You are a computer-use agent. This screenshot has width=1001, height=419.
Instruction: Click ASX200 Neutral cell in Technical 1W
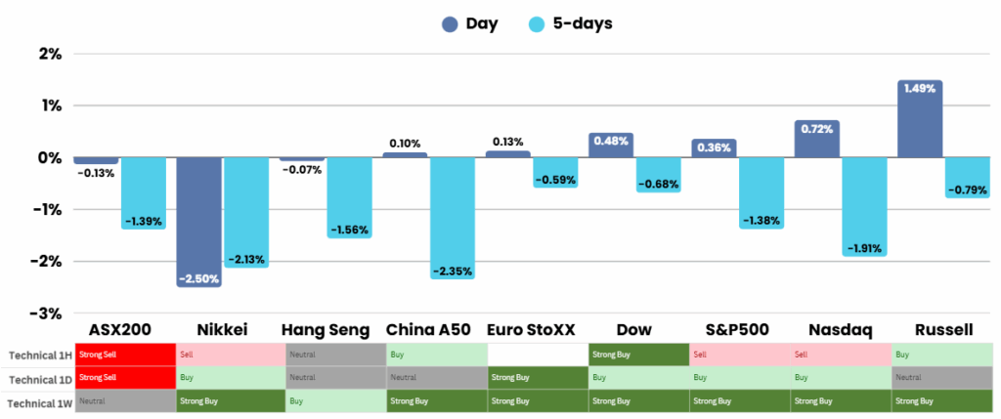click(x=125, y=400)
